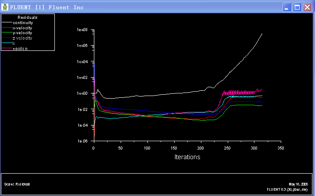Screen dimensions: 315x196
Task: Click the green y-velocity line swatch
Action: 7,33
